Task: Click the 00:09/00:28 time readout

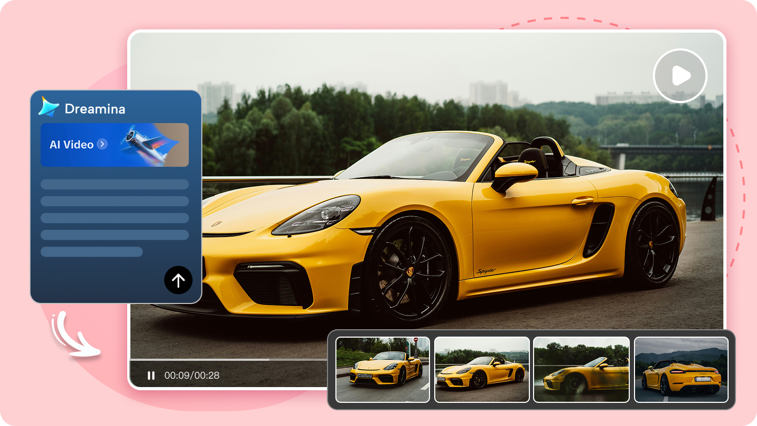Action: coord(192,376)
